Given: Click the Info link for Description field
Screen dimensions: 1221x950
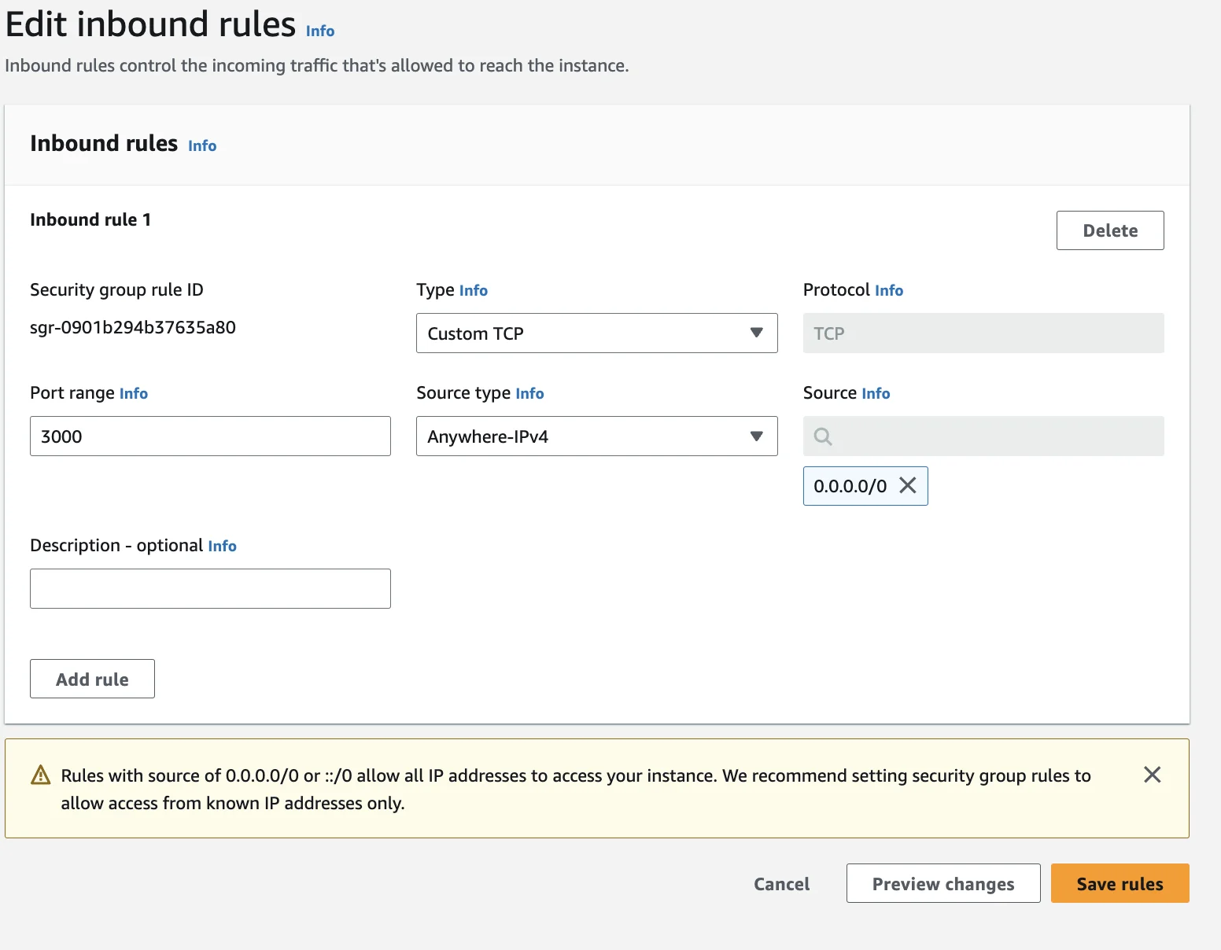Looking at the screenshot, I should 222,546.
